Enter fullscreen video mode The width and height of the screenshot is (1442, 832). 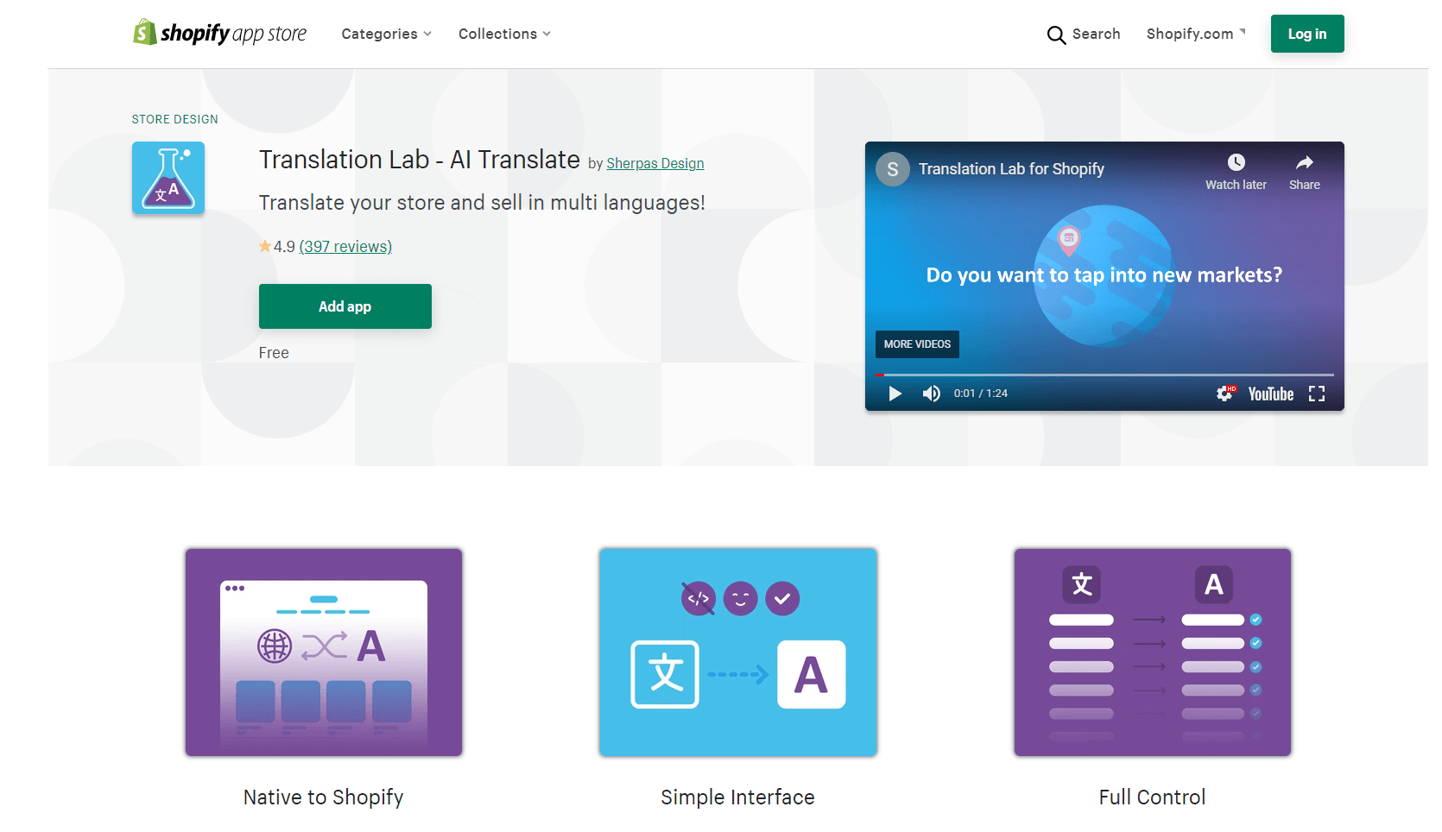[x=1317, y=394]
